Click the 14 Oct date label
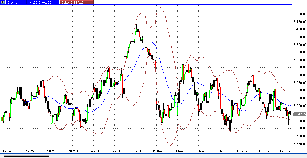 tap(31, 151)
